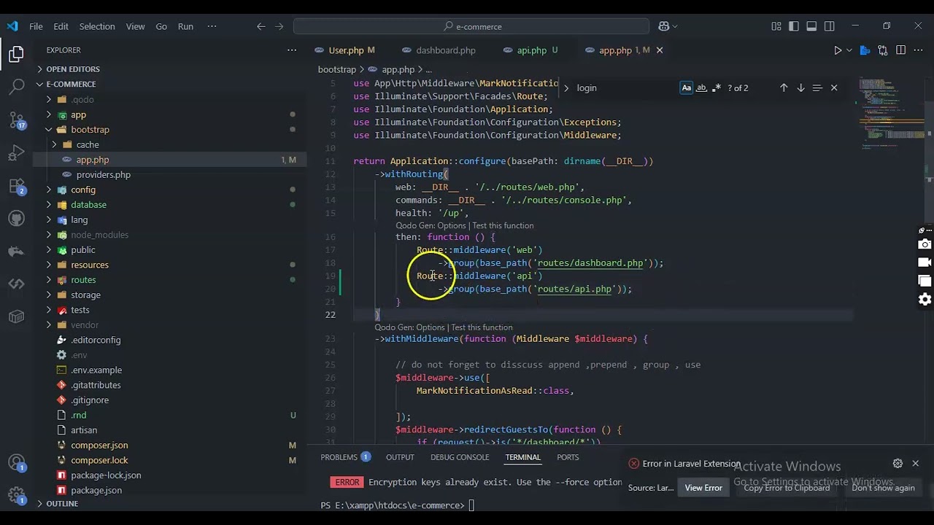Toggle Primary Side Bar visibility
The image size is (934, 525).
click(x=794, y=26)
